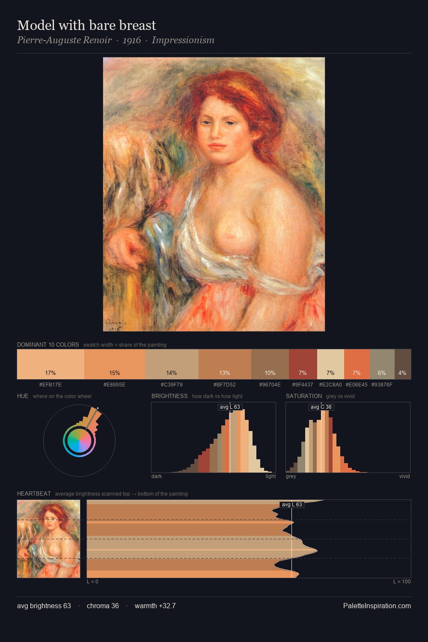
Task: Click the saturation histogram chart
Action: (348, 437)
